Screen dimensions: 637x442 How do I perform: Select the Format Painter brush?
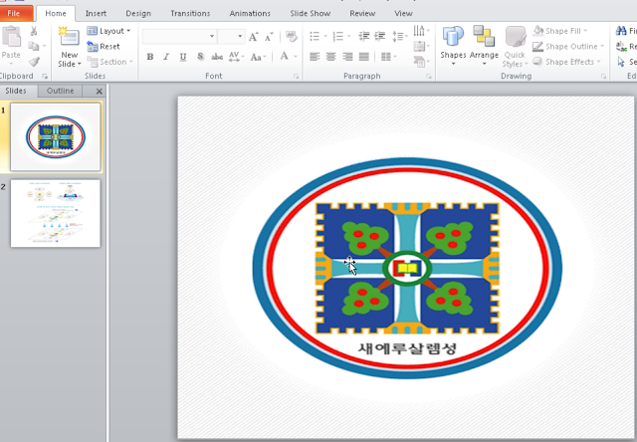(34, 62)
